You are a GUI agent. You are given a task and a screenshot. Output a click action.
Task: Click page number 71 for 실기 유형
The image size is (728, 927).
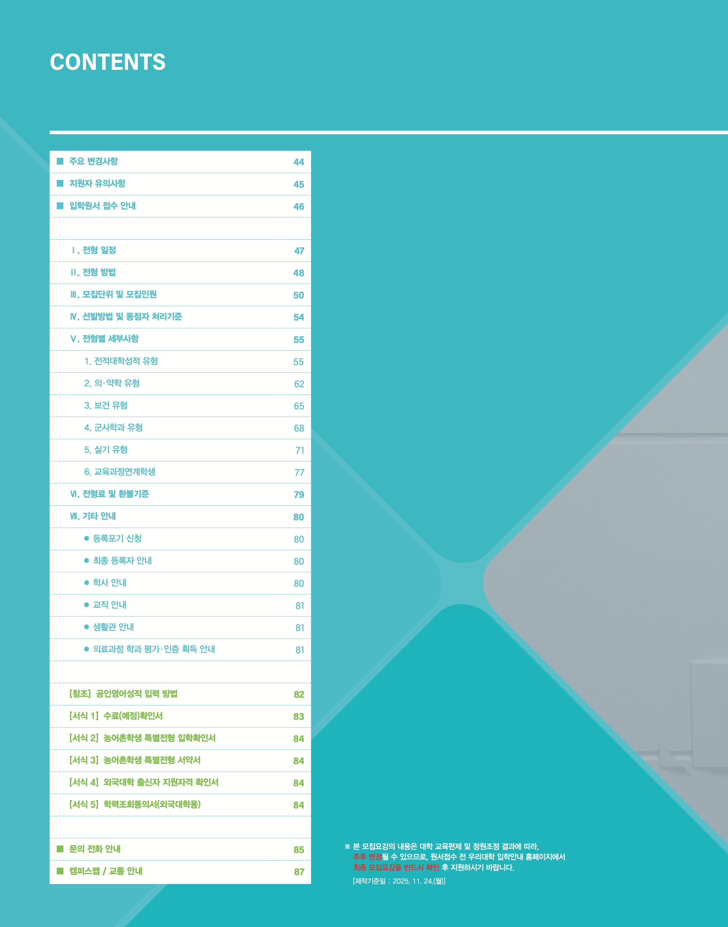click(300, 450)
